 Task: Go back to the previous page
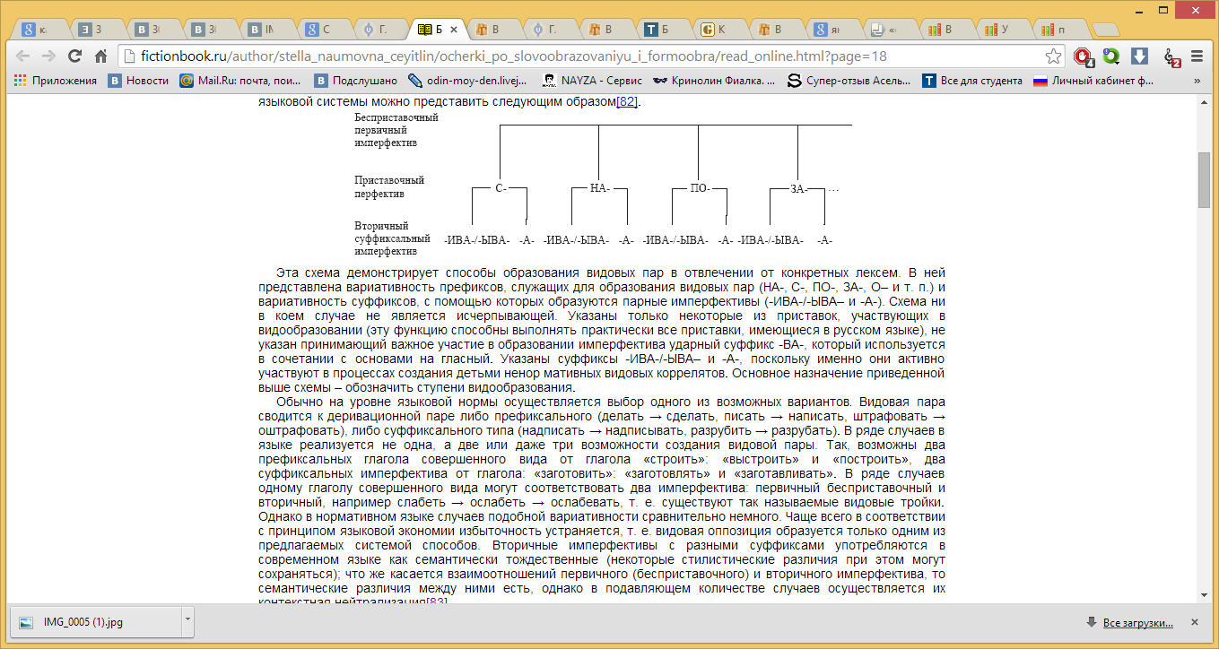pos(23,56)
